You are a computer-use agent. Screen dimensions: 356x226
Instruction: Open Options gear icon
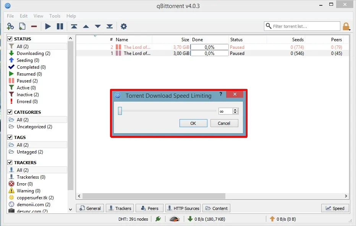click(x=123, y=26)
